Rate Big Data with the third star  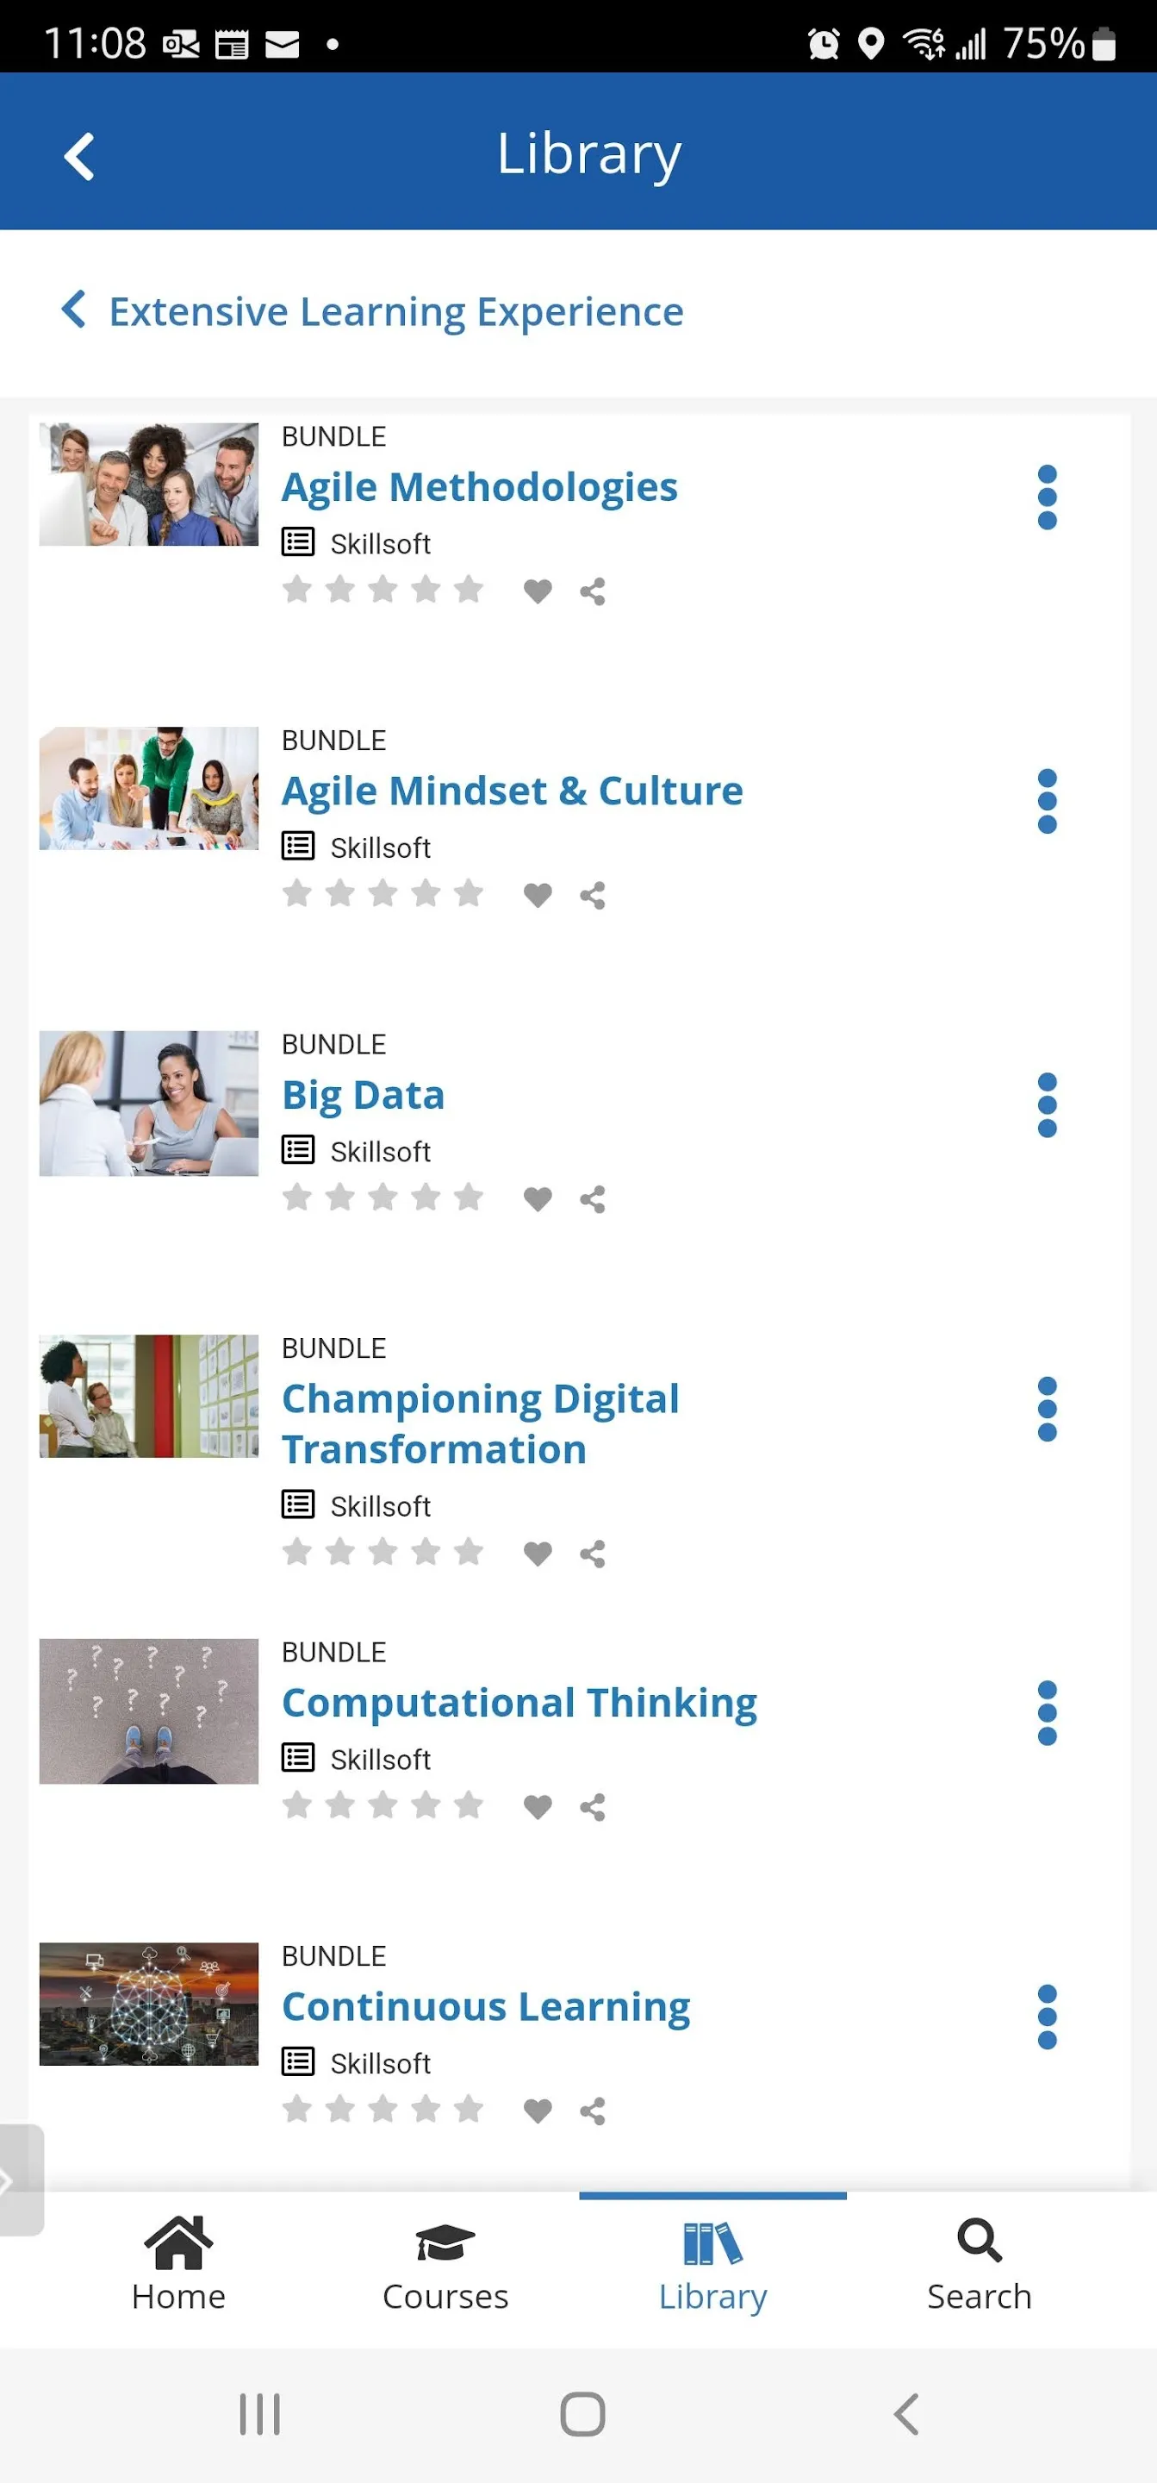(383, 1198)
